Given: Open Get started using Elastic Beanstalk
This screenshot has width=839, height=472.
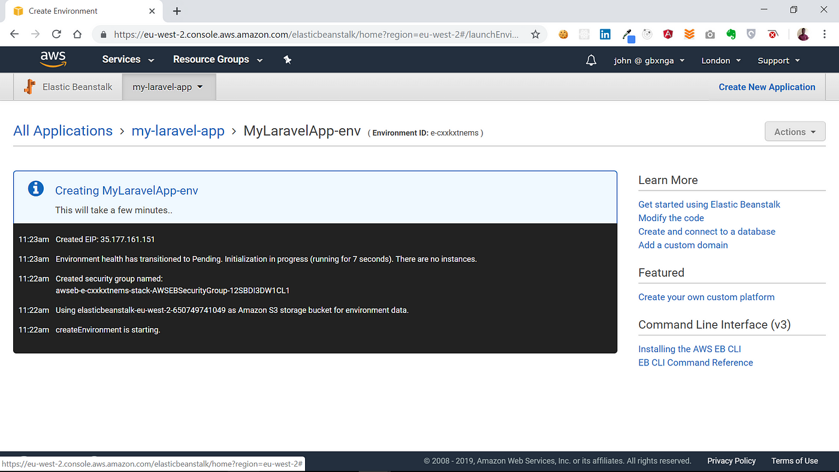Looking at the screenshot, I should pyautogui.click(x=709, y=204).
